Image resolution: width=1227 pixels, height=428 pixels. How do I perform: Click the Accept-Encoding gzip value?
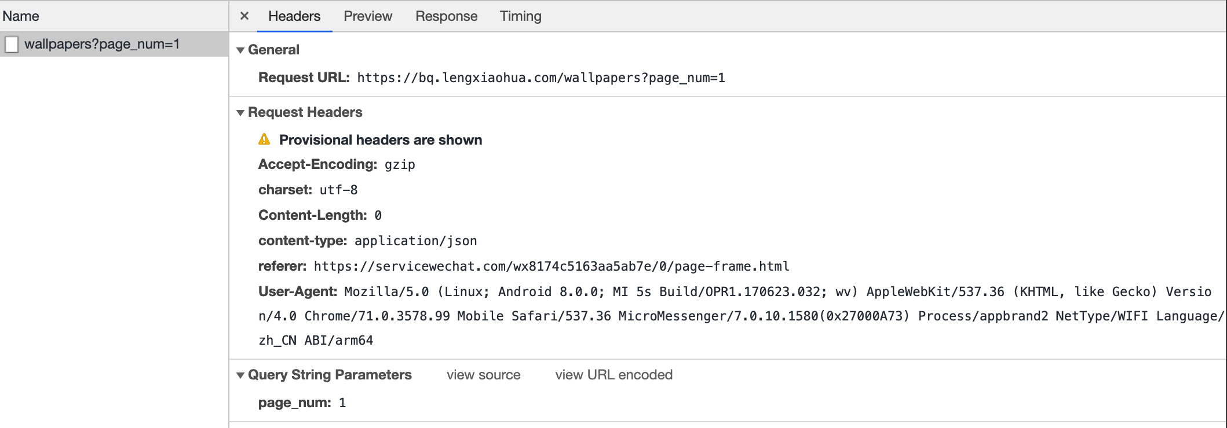coord(400,165)
